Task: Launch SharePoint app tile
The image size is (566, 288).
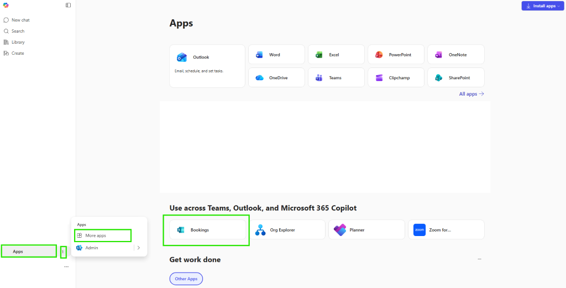Action: point(456,77)
